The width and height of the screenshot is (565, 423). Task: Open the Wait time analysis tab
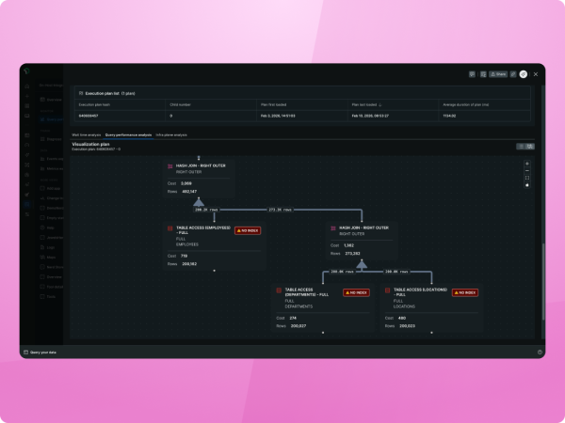(x=87, y=134)
